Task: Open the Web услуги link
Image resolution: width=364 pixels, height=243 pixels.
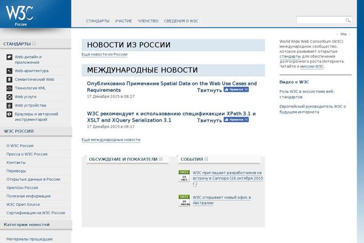Action: coord(25,97)
